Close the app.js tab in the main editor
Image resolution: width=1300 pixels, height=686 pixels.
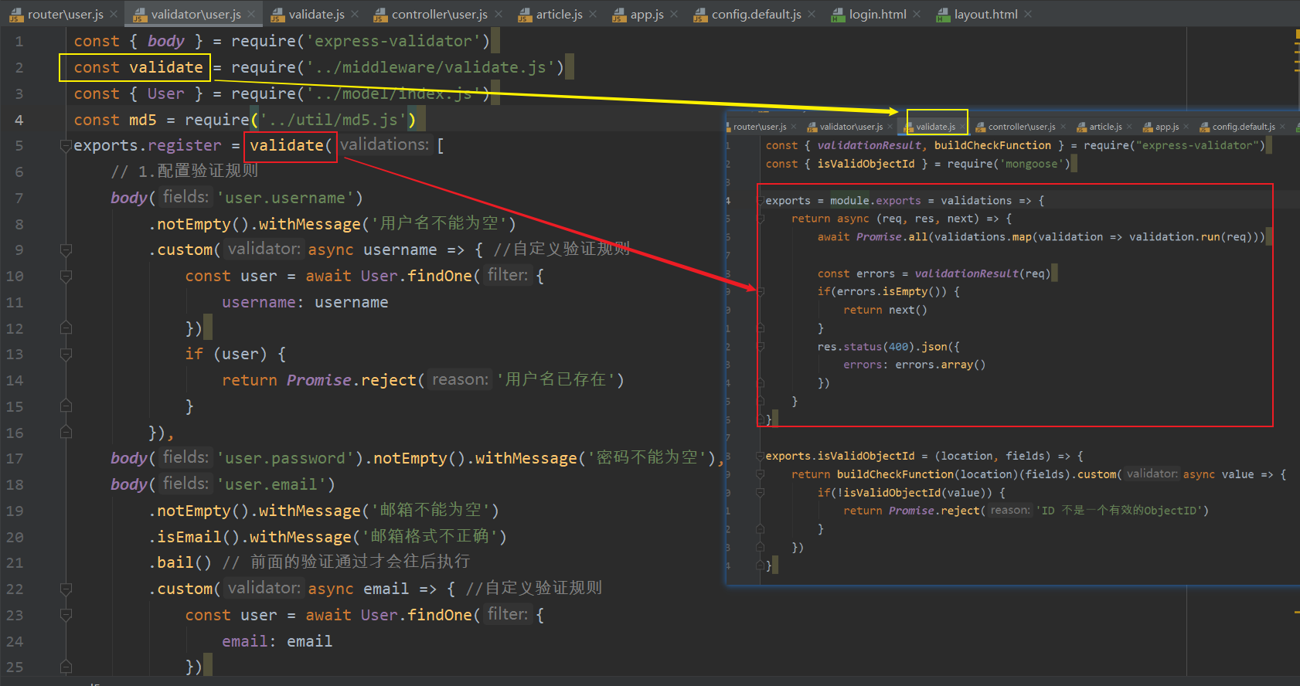click(674, 14)
